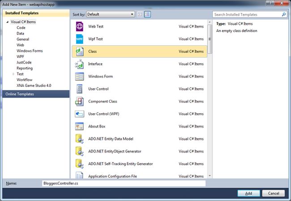Select "ADO.NET Entity Data Model" name
The height and width of the screenshot is (201, 291).
point(111,139)
